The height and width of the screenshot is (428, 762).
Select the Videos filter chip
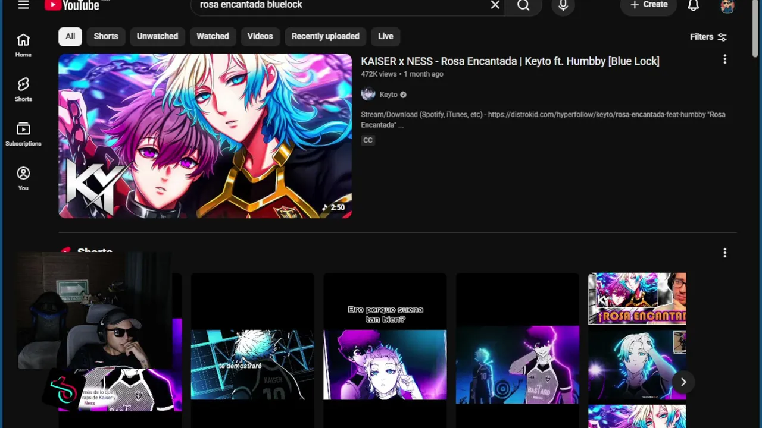(x=260, y=36)
